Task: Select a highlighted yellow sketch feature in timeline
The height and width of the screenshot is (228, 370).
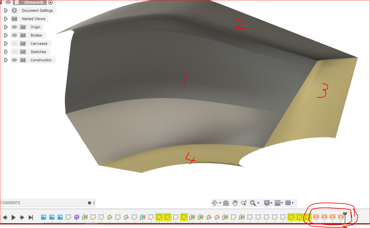Action: click(159, 217)
